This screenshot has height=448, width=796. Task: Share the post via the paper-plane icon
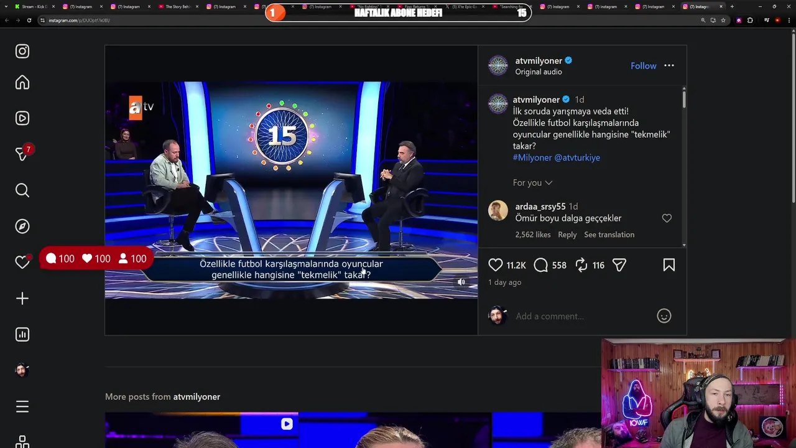[619, 265]
